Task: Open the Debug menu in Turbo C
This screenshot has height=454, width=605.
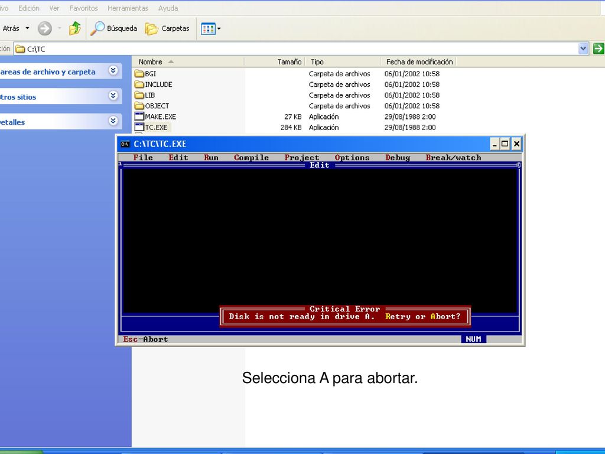Action: [398, 157]
